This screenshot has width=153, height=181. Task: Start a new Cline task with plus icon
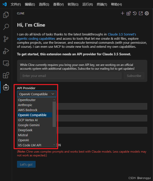[x=122, y=13]
